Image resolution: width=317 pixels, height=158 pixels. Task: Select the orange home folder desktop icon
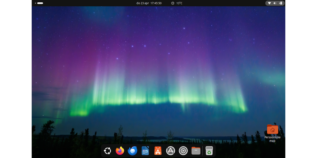tap(272, 129)
